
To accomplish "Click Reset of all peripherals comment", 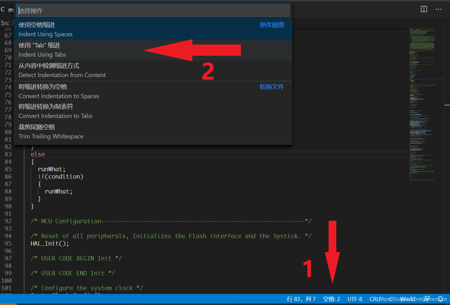I will point(171,236).
